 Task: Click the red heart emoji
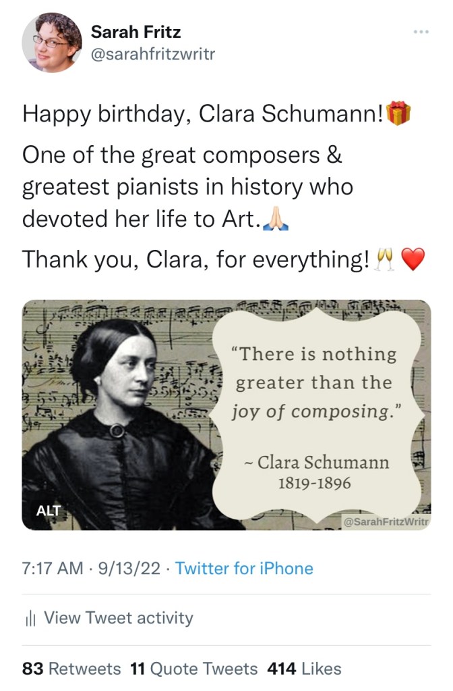coord(413,259)
